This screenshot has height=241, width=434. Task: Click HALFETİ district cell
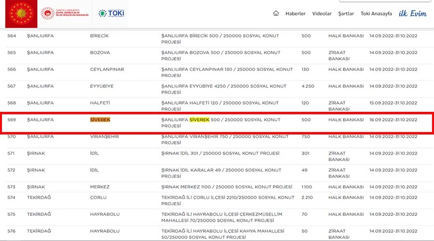(x=100, y=103)
